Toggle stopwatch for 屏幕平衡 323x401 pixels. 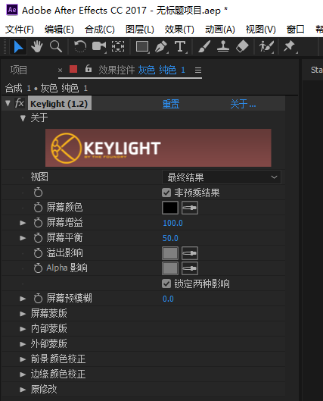pos(38,238)
